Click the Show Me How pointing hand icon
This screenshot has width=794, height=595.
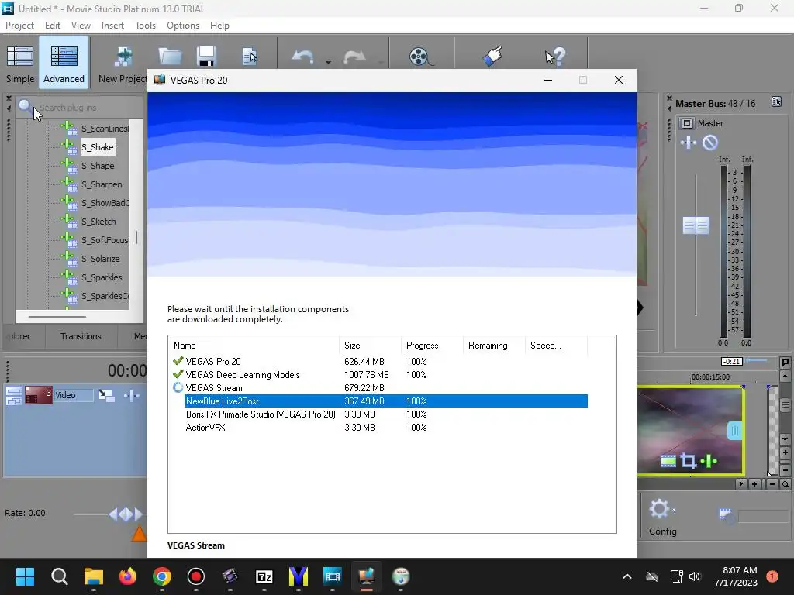[x=492, y=56]
